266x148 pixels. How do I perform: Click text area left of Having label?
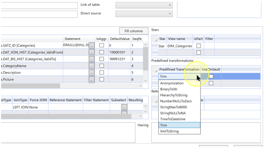[68, 133]
